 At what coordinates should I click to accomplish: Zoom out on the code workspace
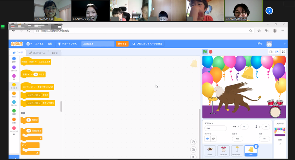[x=193, y=150]
